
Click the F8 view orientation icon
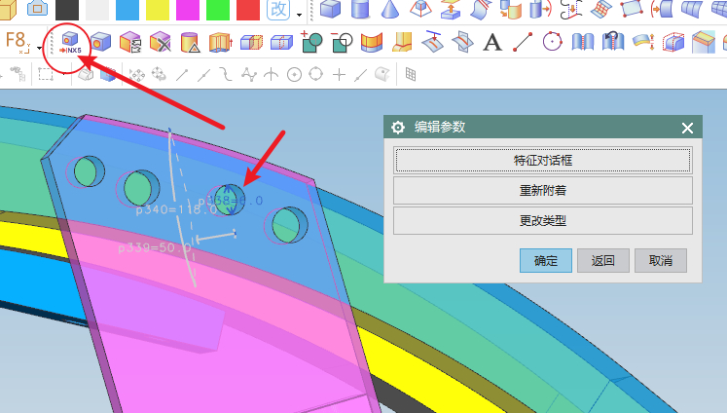(18, 42)
